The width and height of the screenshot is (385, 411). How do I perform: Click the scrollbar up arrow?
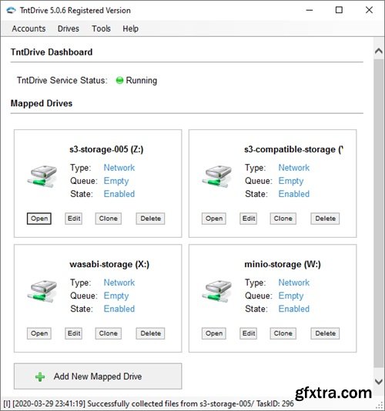point(378,51)
